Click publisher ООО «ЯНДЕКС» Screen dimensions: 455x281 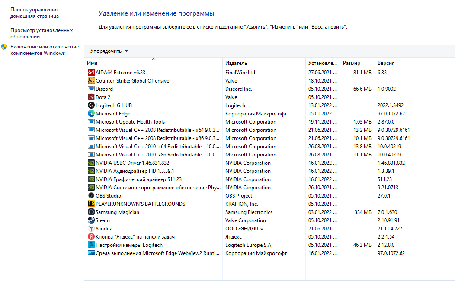244,229
